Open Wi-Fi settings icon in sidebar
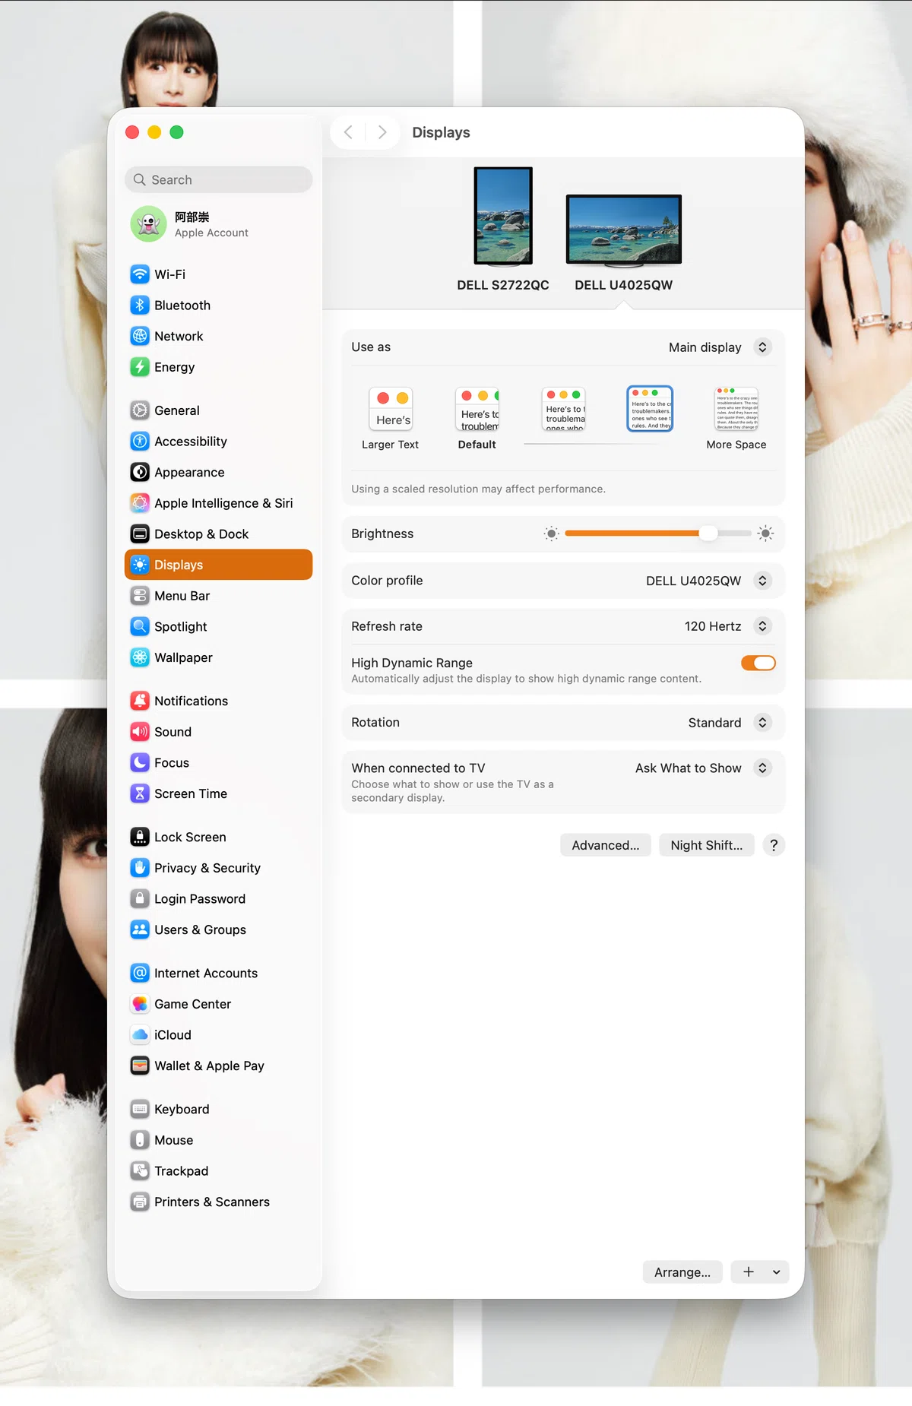The height and width of the screenshot is (1406, 912). 140,274
